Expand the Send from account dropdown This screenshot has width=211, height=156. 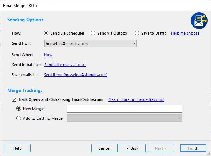(90, 44)
